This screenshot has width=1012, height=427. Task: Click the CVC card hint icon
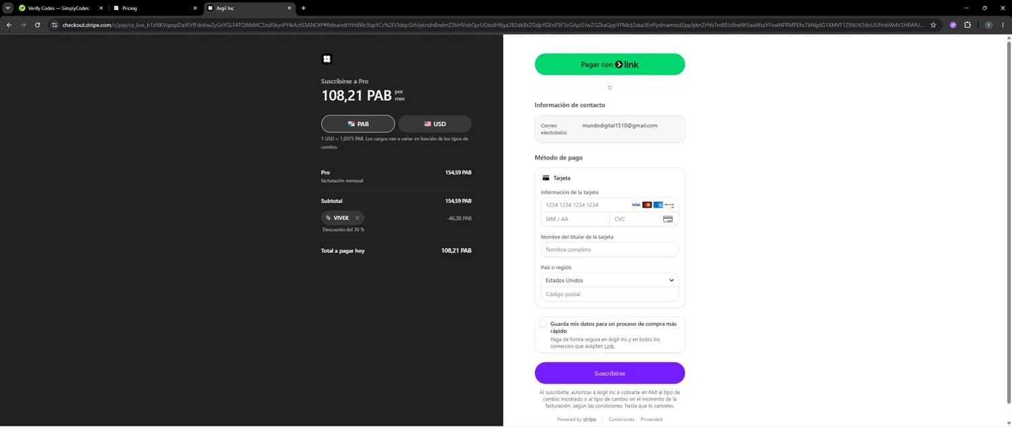click(668, 219)
